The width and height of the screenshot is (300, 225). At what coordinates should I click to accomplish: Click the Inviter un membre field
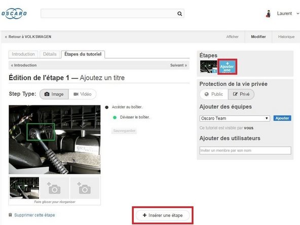[x=245, y=151]
